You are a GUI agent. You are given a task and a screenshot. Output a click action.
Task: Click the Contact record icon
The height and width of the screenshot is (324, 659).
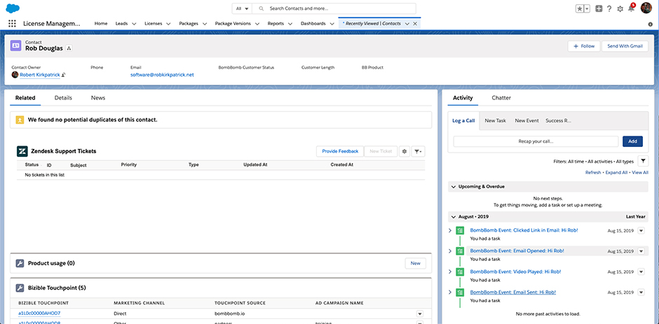(x=15, y=45)
